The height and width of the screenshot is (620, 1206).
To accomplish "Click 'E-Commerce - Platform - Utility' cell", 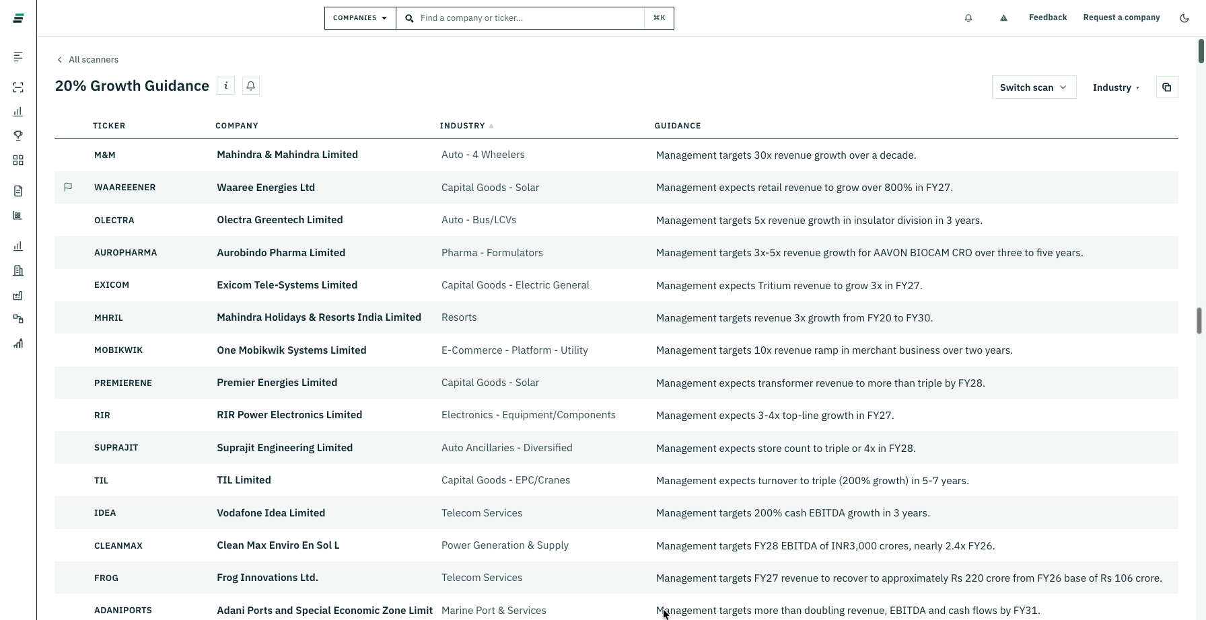I will click(x=515, y=350).
